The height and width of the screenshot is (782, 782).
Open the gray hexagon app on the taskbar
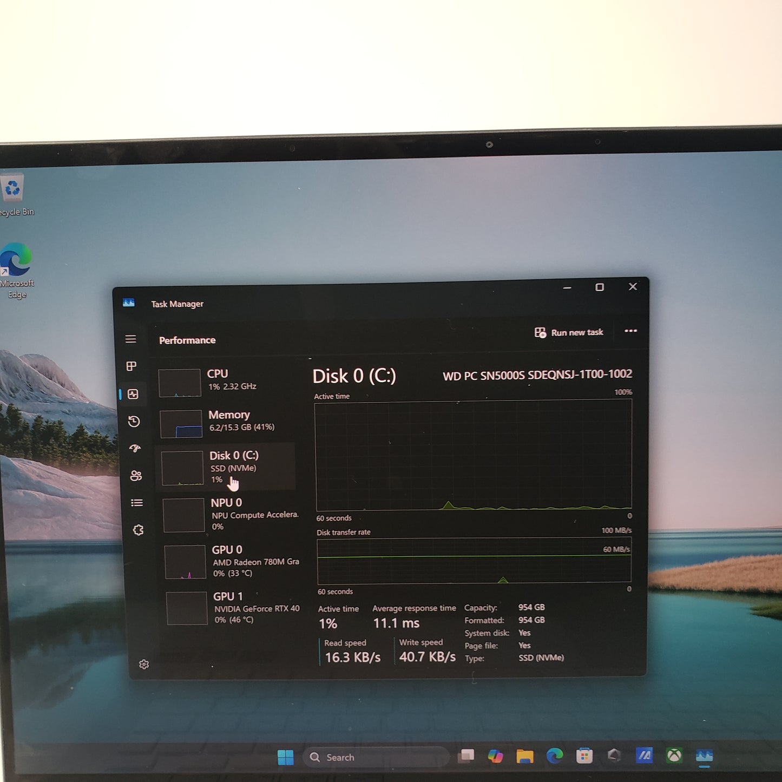point(614,755)
